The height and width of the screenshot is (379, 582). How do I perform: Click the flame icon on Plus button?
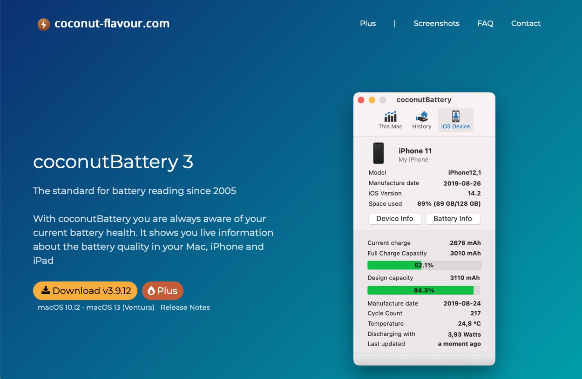151,291
